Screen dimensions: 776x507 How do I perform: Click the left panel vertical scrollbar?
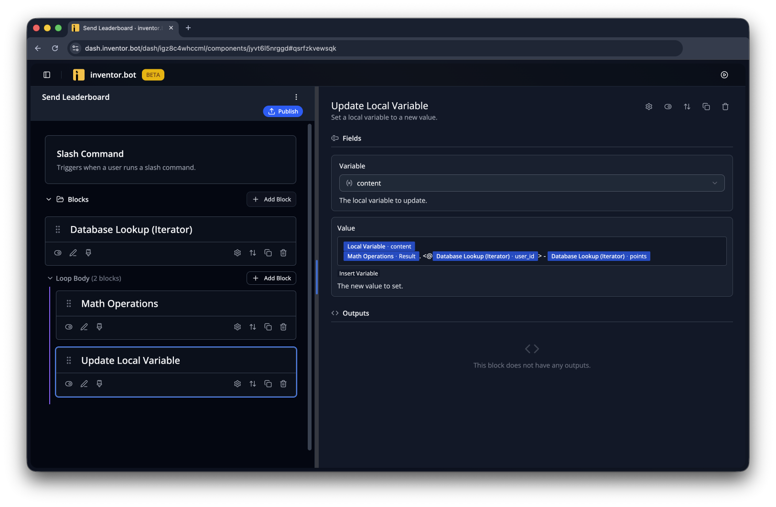point(310,287)
